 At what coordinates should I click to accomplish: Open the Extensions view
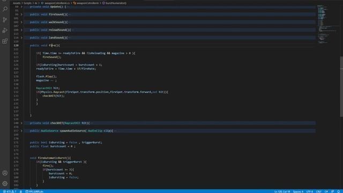pos(5,41)
